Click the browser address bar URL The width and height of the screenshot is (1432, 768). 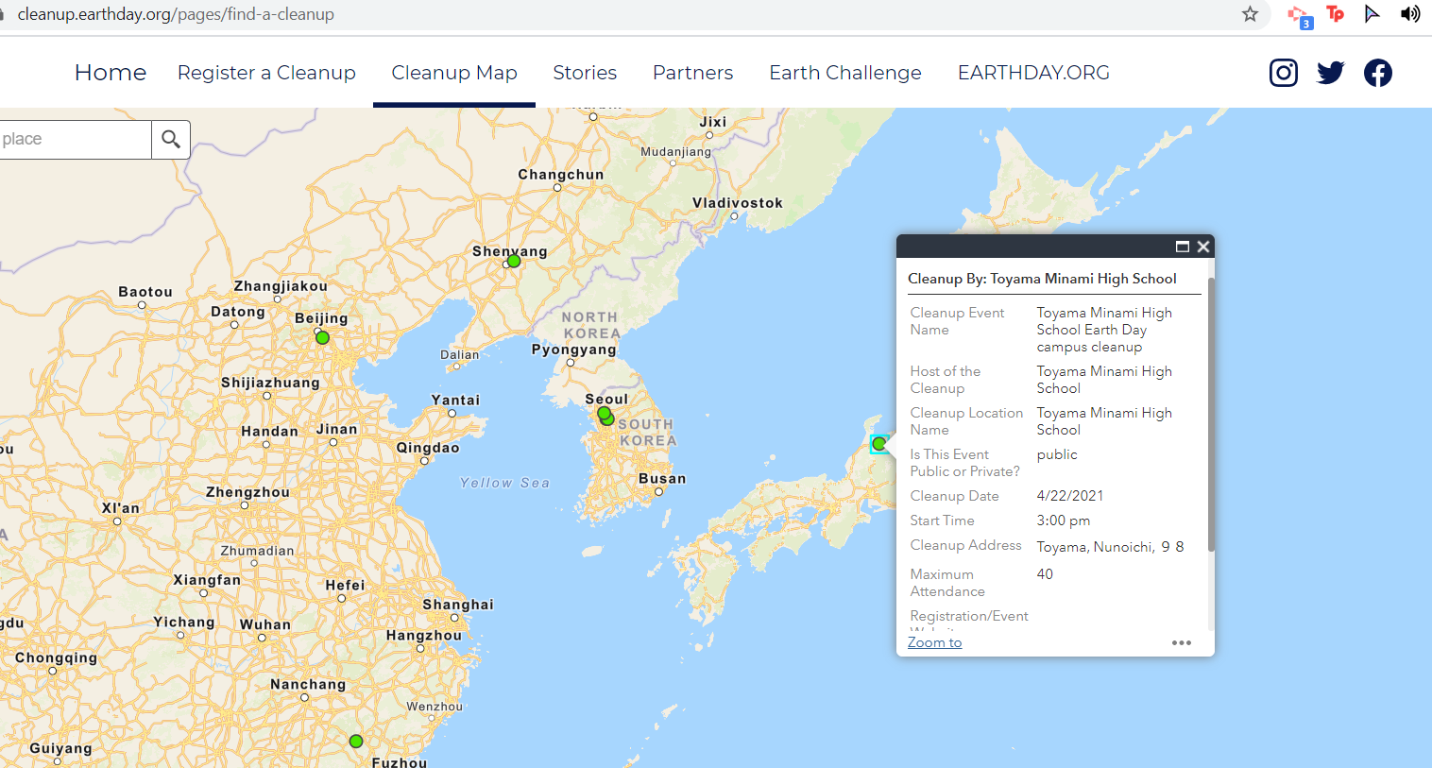[176, 14]
